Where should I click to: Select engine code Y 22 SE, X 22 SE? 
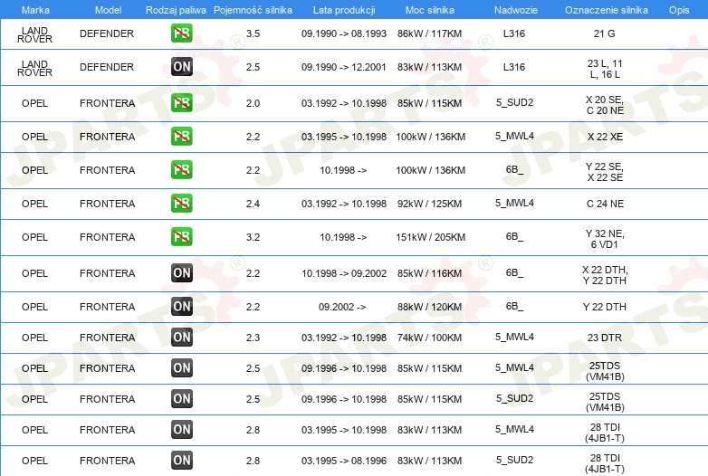[x=605, y=172]
